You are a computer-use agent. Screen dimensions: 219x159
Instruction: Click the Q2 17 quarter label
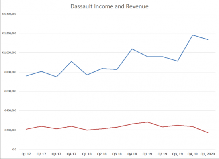[41, 154]
